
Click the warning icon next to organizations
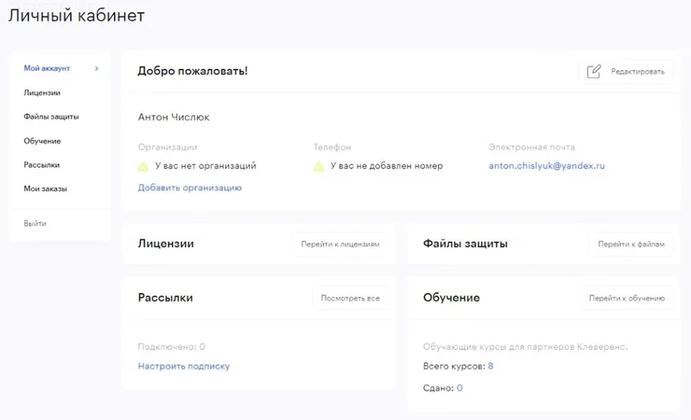tap(144, 166)
